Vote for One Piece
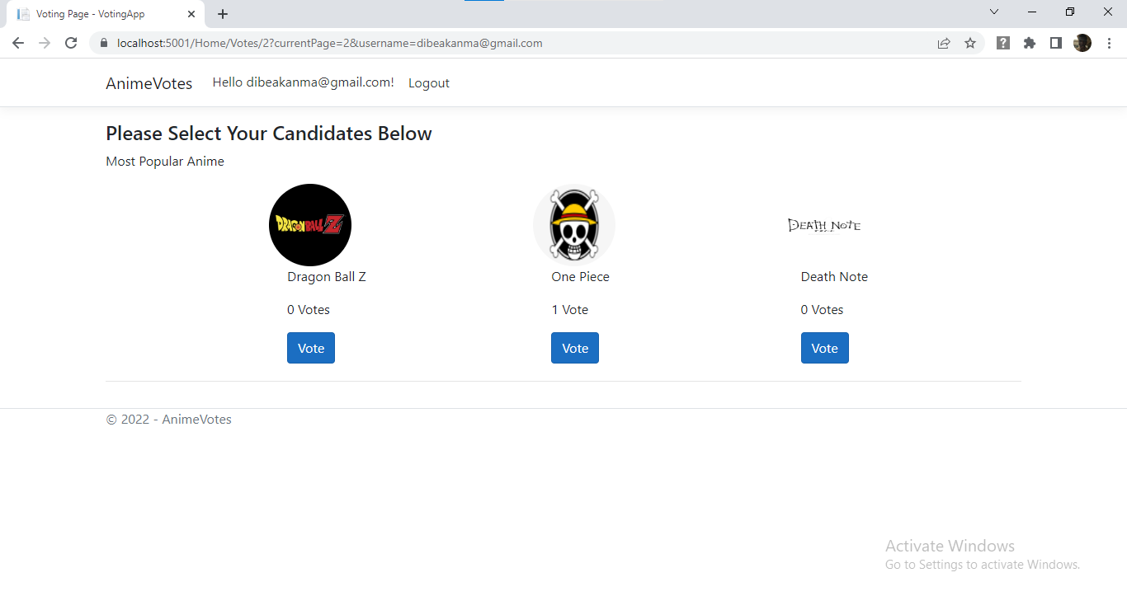Screen dimensions: 1127x596 pos(574,347)
